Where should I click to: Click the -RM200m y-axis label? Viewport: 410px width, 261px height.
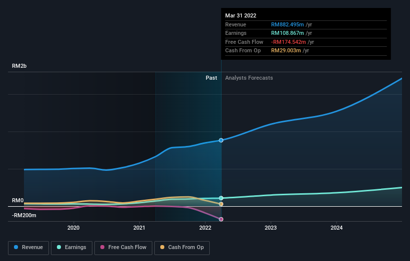click(x=24, y=215)
